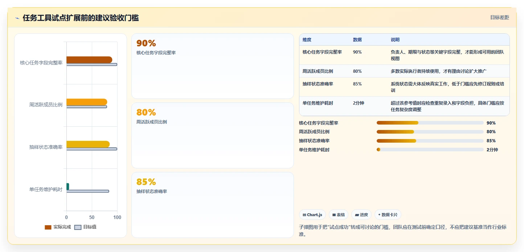Click the brown actual bar for 核心任务字段完整率
This screenshot has width=524, height=252.
[x=89, y=60]
